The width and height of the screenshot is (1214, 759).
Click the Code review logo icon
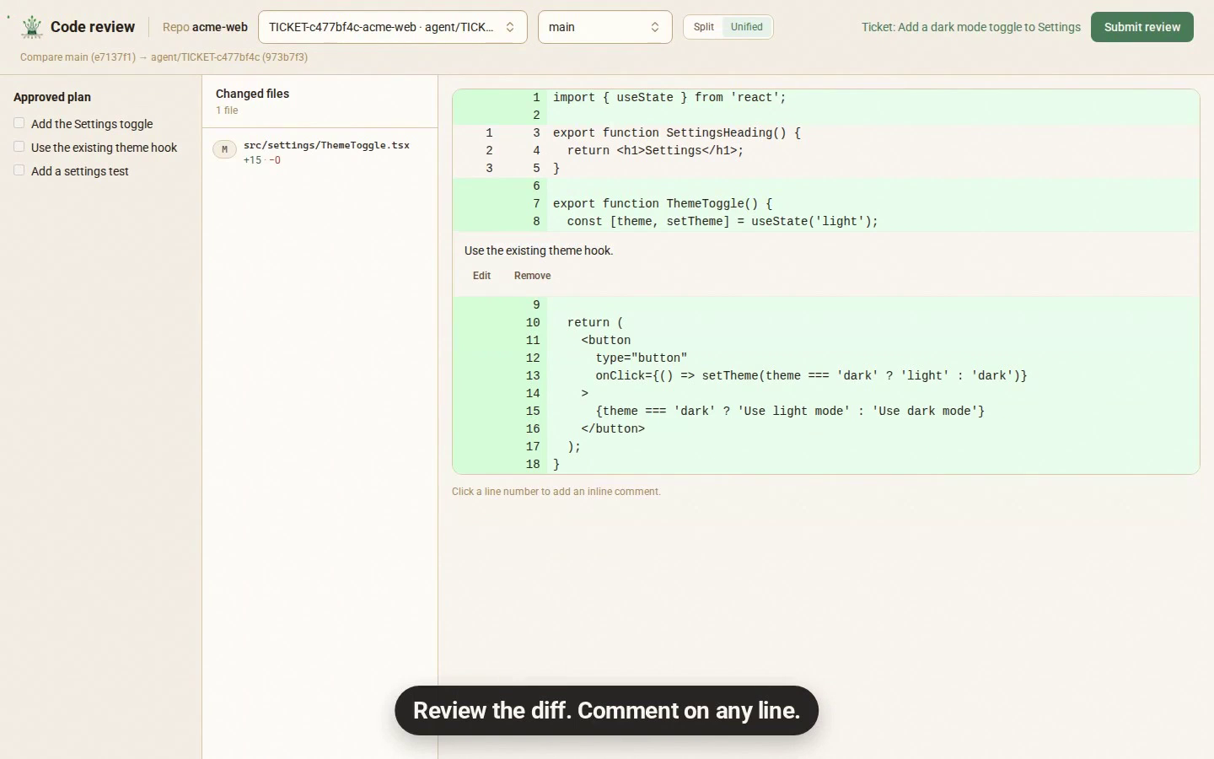coord(32,27)
